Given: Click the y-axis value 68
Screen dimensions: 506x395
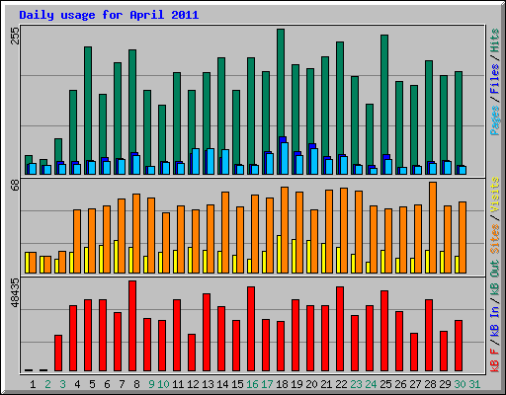Looking at the screenshot, I should tap(15, 185).
